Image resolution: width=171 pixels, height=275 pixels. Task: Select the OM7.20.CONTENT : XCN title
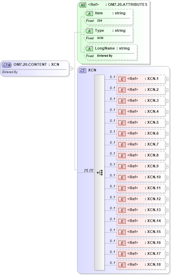click(x=36, y=65)
